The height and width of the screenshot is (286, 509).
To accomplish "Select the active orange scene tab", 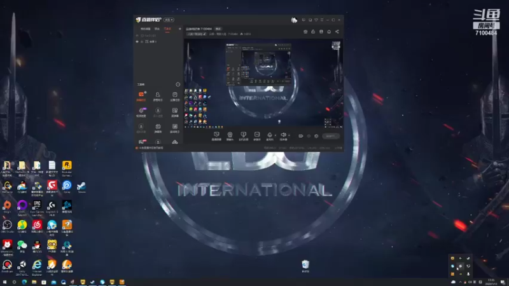I will click(167, 29).
